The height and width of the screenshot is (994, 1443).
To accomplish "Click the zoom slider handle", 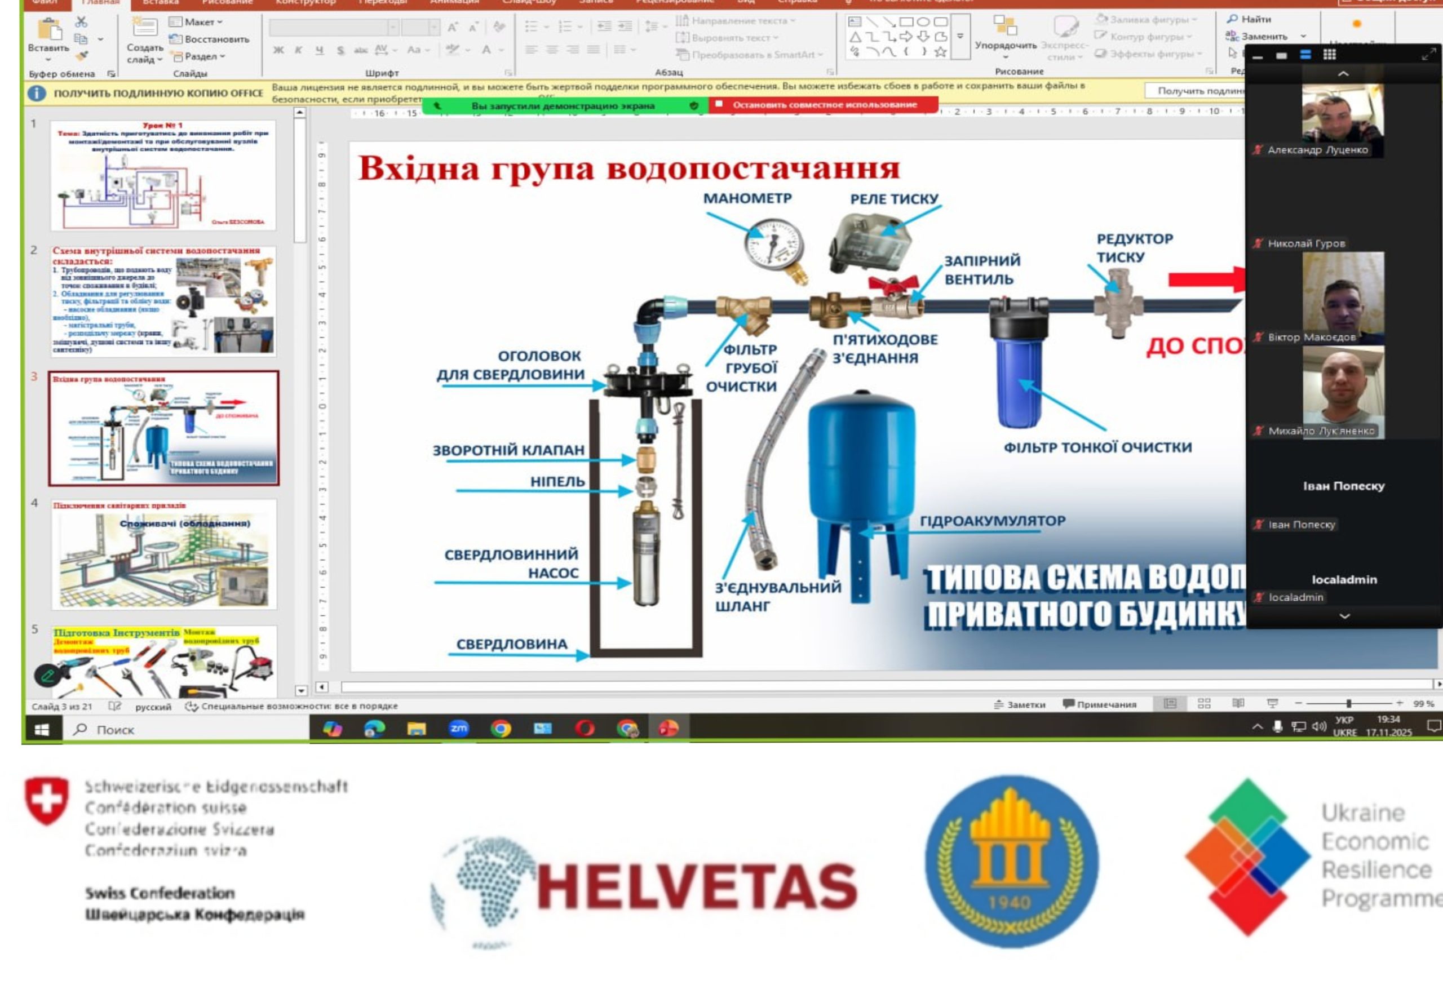I will (x=1348, y=703).
